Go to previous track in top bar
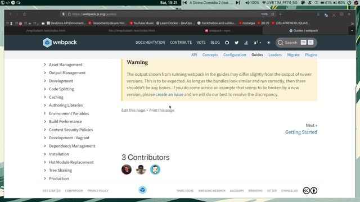Viewport: 360px width, 202px height. click(x=184, y=3)
